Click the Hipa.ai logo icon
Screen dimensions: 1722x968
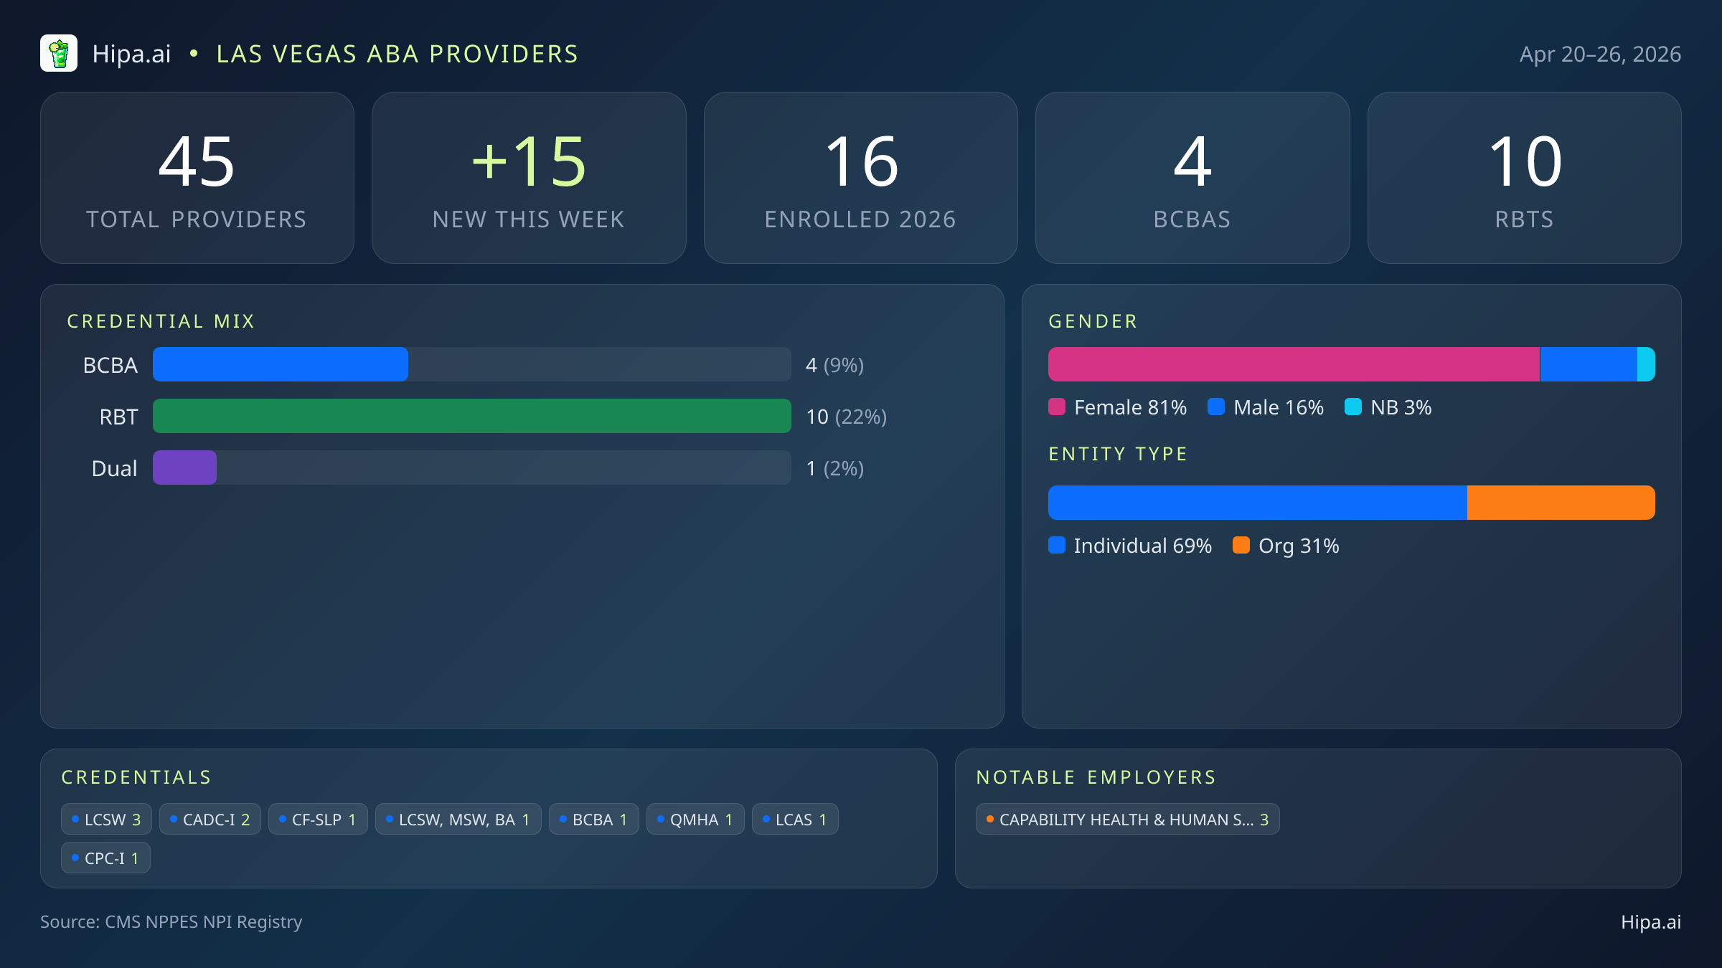(59, 54)
